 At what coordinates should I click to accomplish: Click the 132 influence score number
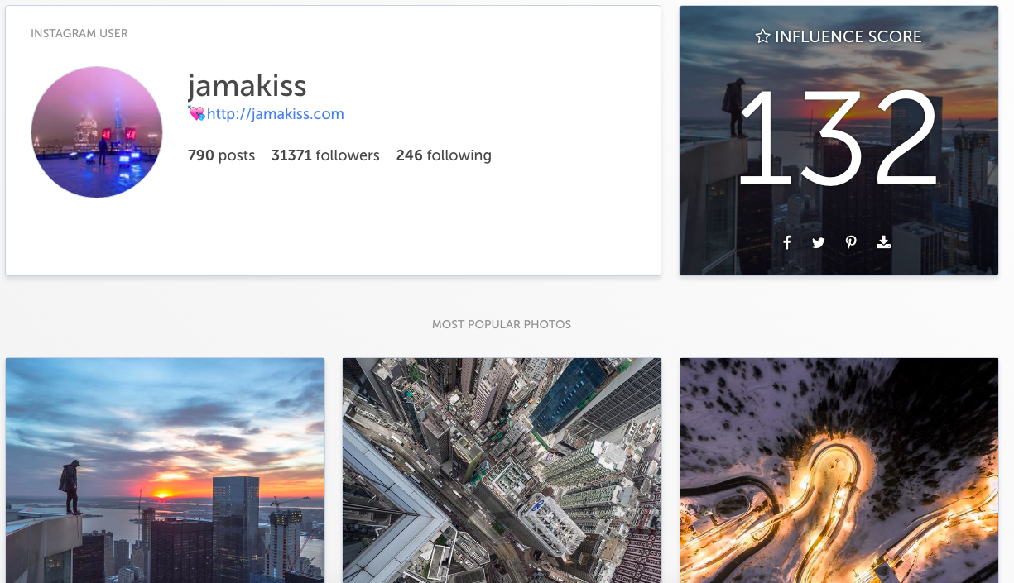pos(839,136)
